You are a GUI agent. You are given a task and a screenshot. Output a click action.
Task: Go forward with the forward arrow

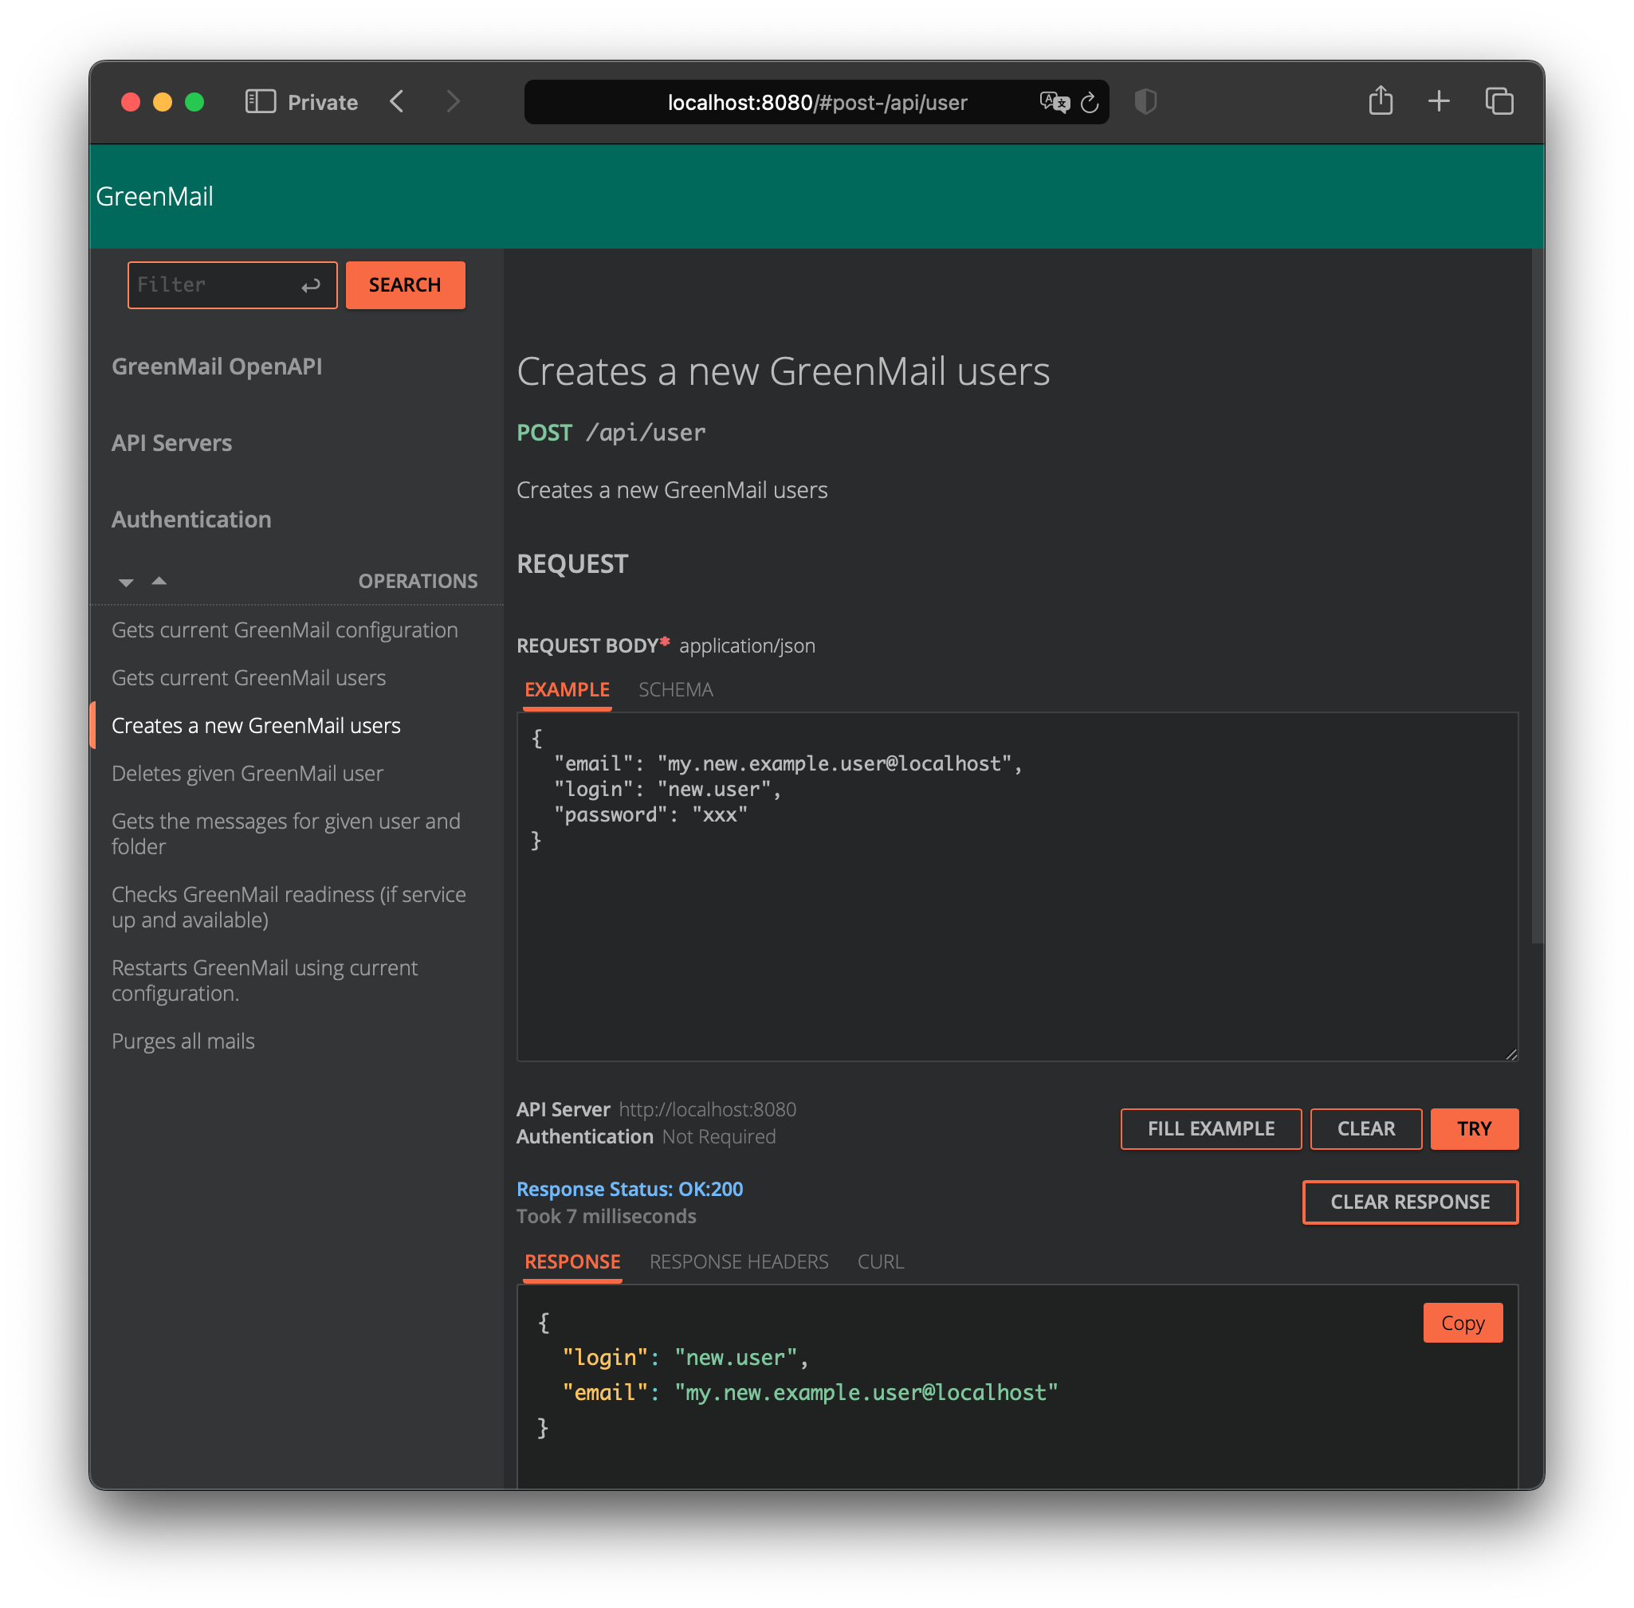pyautogui.click(x=453, y=102)
